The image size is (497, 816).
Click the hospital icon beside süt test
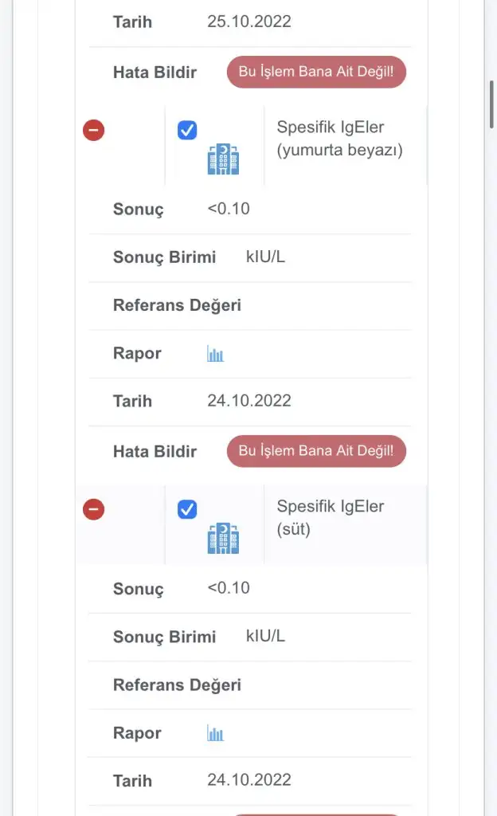(223, 539)
